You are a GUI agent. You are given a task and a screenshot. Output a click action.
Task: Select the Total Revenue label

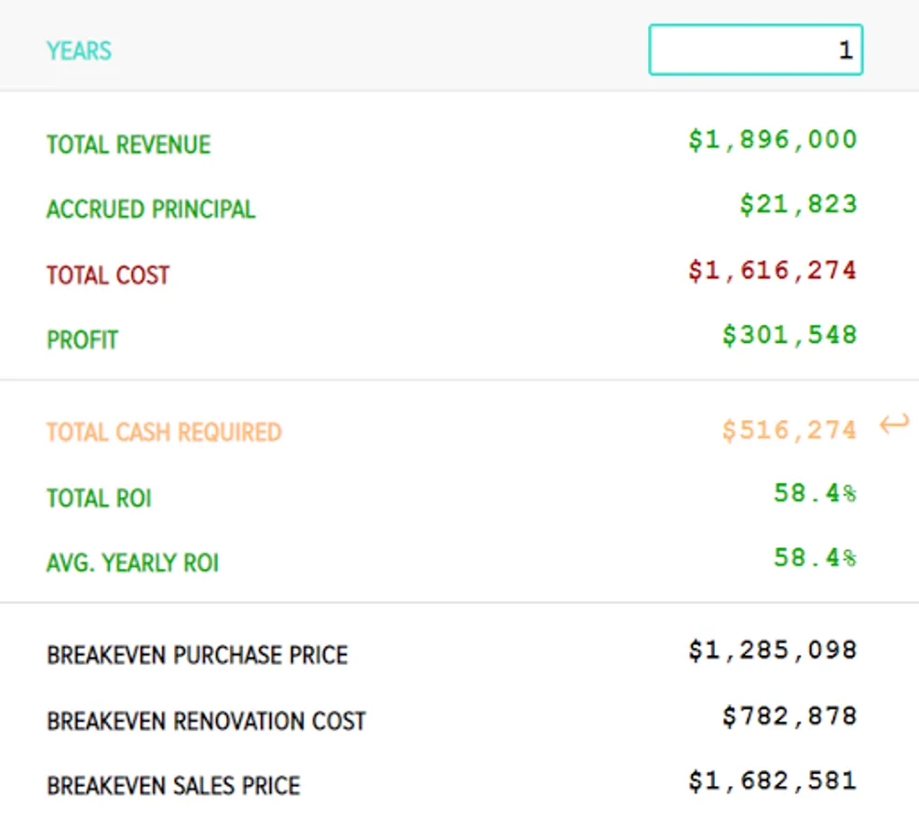(x=128, y=144)
